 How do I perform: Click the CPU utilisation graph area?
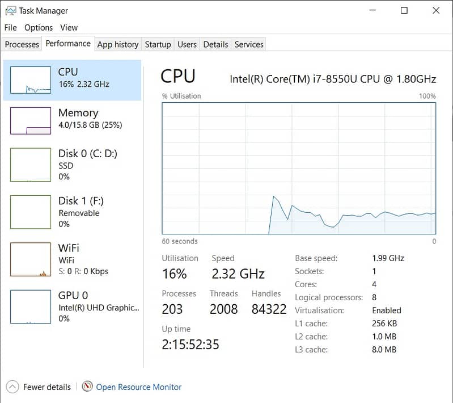299,168
